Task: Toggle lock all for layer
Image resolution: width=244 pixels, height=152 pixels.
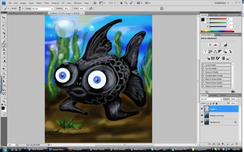Action: point(216,104)
